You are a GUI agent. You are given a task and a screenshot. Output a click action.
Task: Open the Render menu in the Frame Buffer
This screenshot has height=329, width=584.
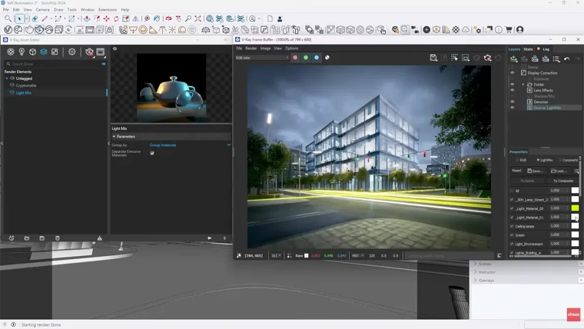[251, 48]
